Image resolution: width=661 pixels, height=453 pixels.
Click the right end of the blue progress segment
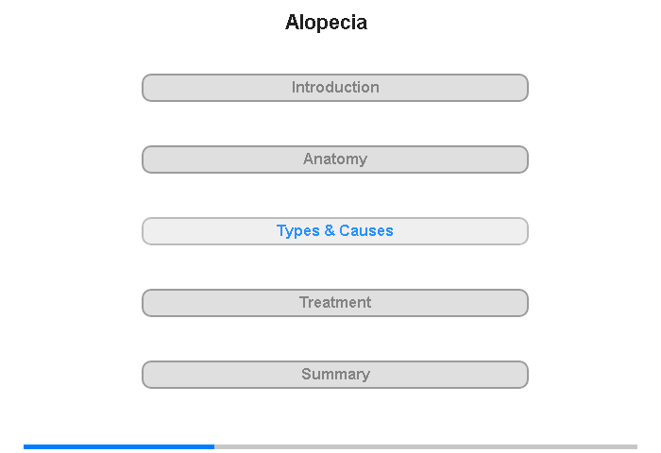tap(212, 446)
